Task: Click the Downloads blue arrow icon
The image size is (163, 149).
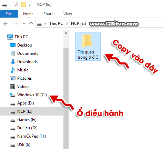Action: point(13,62)
